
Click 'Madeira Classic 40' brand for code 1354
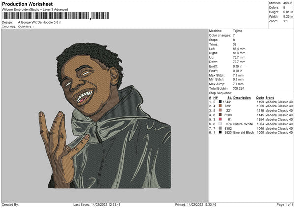point(279,119)
